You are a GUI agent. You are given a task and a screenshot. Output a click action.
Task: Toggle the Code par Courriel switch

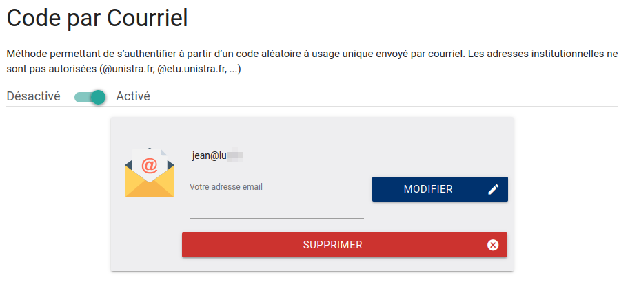(x=90, y=97)
